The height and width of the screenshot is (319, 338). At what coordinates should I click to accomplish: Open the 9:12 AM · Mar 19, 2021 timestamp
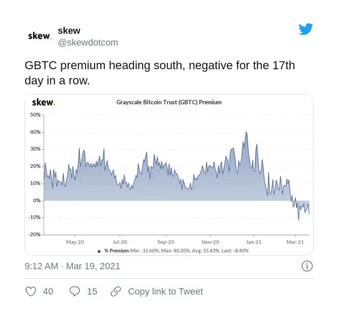(72, 266)
